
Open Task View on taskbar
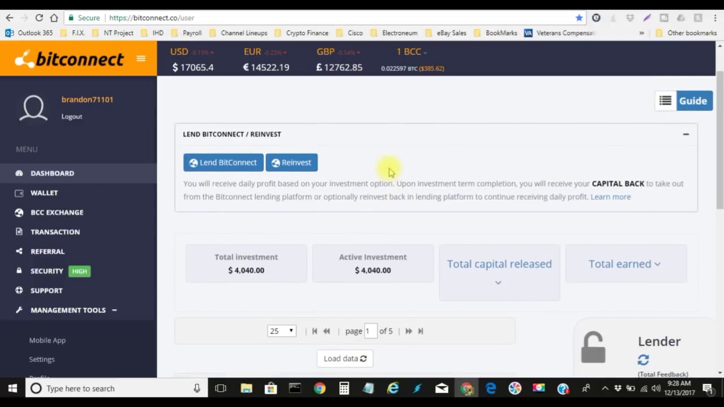221,388
